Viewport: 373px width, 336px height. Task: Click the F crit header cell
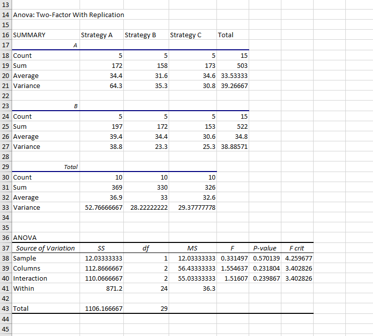tap(297, 248)
